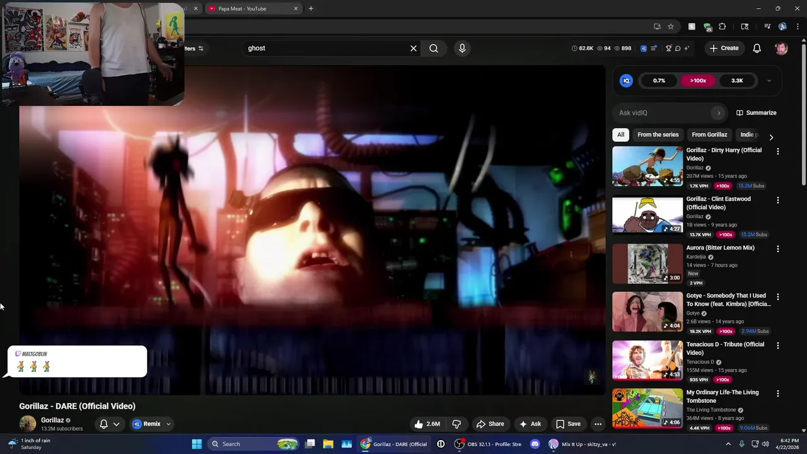Switch to OBS 32.1.1 in taskbar
This screenshot has height=454, width=807.
click(x=489, y=444)
